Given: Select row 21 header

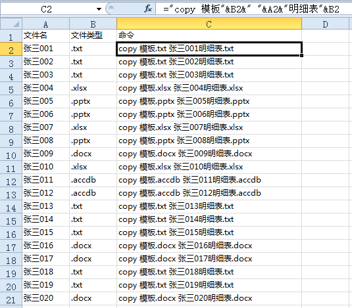Looking at the screenshot, I should pos(11,299).
